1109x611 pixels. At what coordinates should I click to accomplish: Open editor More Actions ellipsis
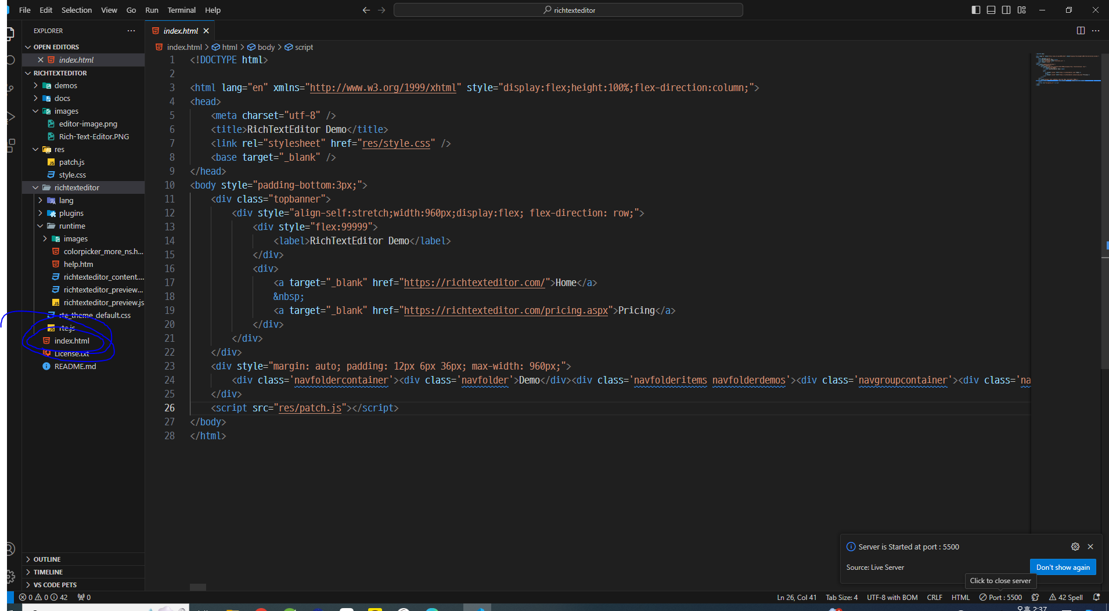[1096, 31]
